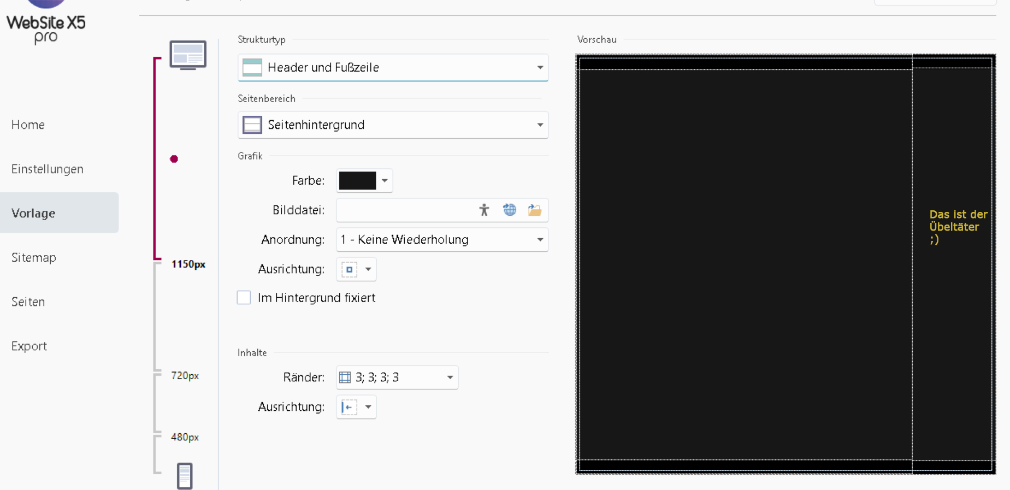This screenshot has width=1010, height=490.
Task: Enable the Im Hintergrund fixiert checkbox
Action: [x=244, y=298]
